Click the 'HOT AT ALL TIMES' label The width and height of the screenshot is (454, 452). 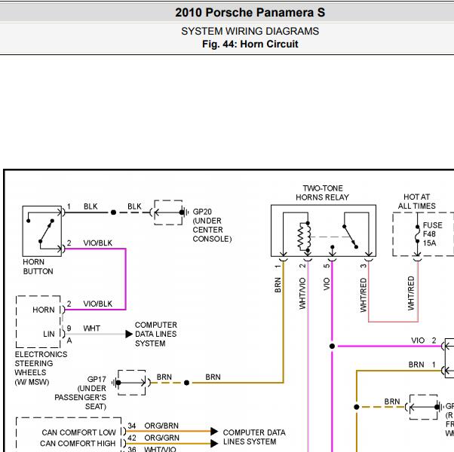click(x=416, y=201)
